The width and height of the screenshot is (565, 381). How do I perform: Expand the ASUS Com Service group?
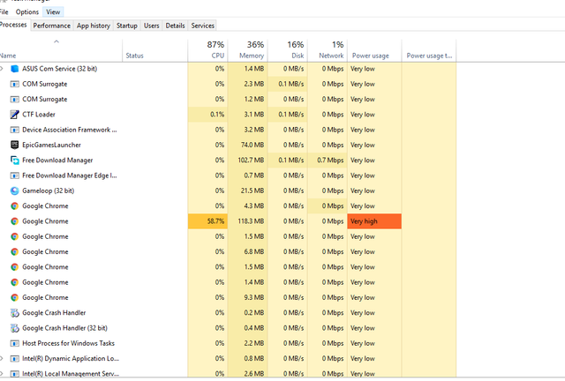click(x=2, y=69)
